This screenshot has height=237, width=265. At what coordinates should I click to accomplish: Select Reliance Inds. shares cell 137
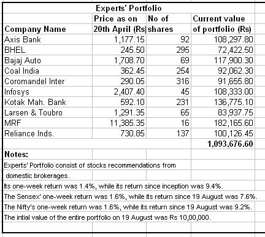coord(169,133)
